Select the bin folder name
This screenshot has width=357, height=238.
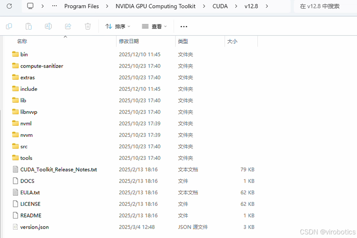coord(24,54)
